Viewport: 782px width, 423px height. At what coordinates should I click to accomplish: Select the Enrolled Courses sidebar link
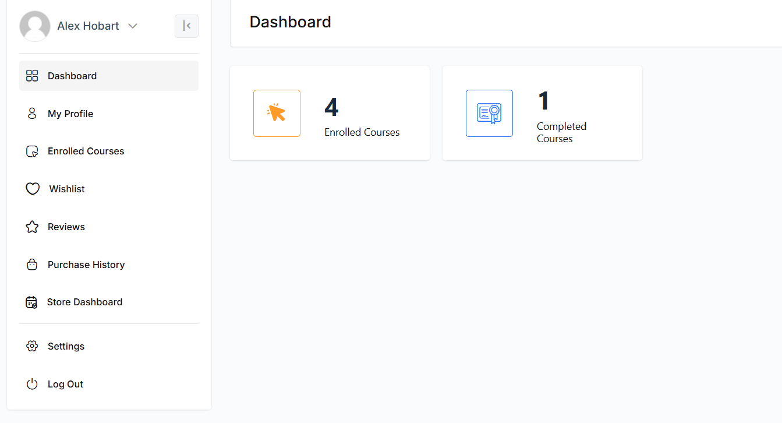pyautogui.click(x=86, y=151)
